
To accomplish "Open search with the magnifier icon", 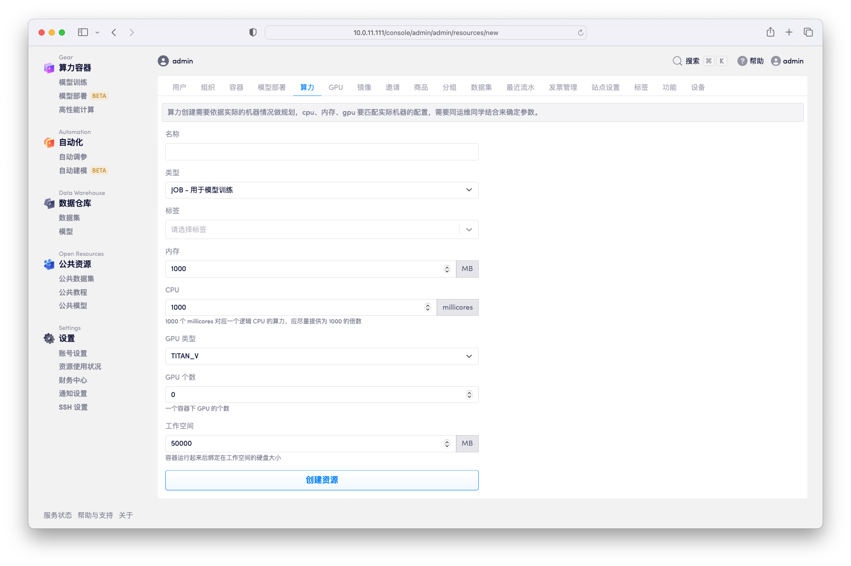I will (677, 61).
